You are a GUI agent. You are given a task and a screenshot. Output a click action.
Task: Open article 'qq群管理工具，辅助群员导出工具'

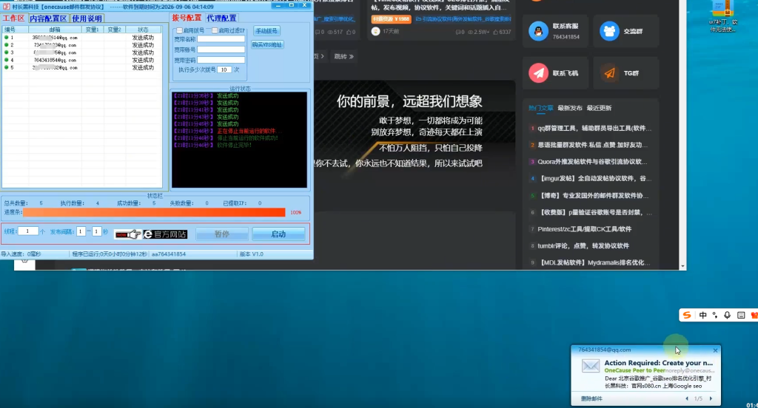(594, 129)
